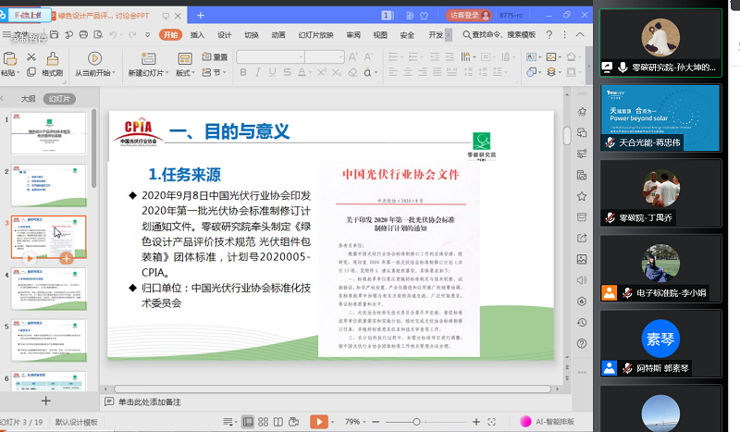Click the zoom out minus button
740x432 pixels.
[376, 422]
